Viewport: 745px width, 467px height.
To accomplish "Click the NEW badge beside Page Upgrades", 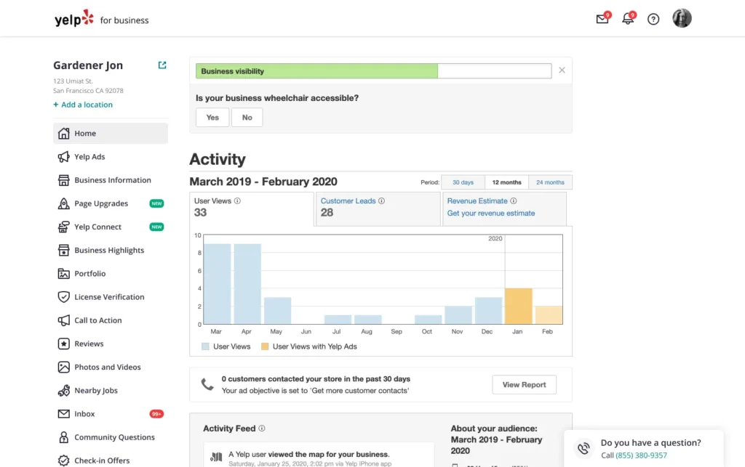I will (x=157, y=203).
